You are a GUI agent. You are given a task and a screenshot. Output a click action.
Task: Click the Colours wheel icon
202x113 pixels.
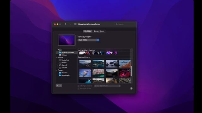click(x=60, y=55)
